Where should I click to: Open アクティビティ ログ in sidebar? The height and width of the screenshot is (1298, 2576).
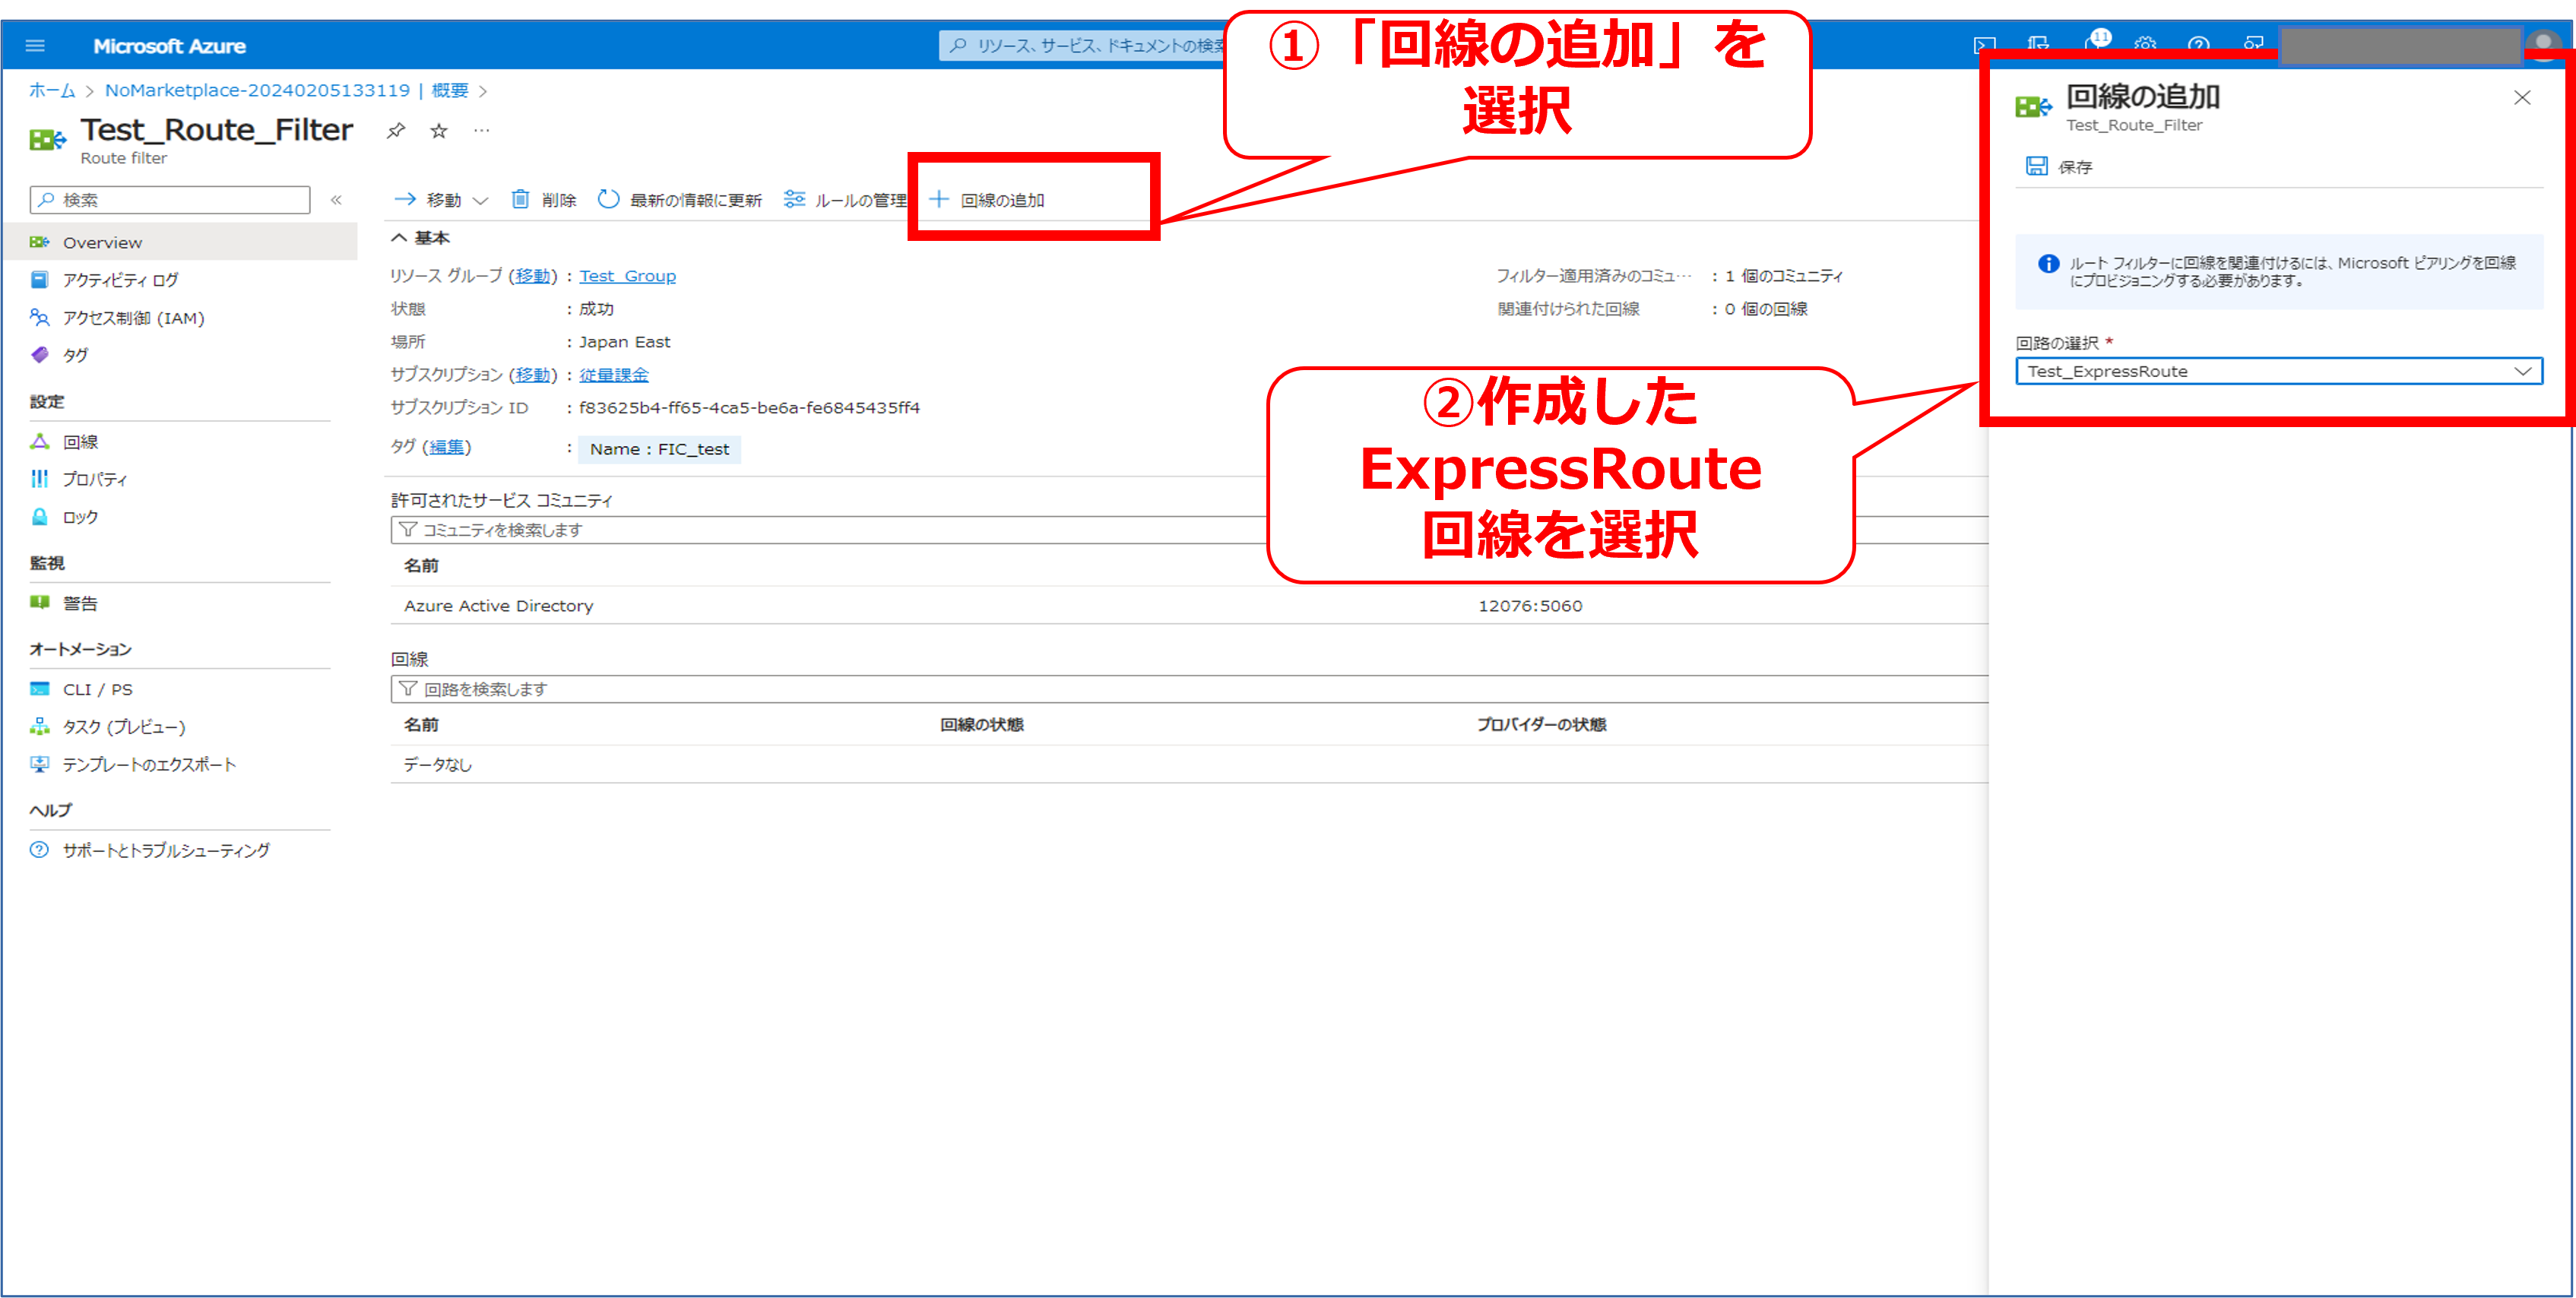click(120, 280)
